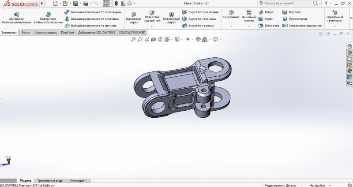The width and height of the screenshot is (353, 187).
Task: Toggle the Select arrow cursor tool
Action: tap(105, 3)
